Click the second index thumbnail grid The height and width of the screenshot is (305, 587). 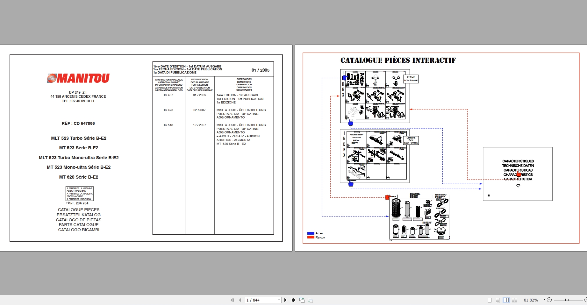pyautogui.click(x=375, y=156)
